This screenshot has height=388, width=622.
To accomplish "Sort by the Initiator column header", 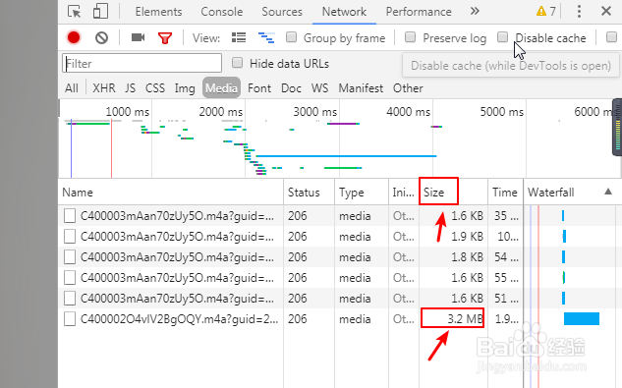I will coord(404,193).
